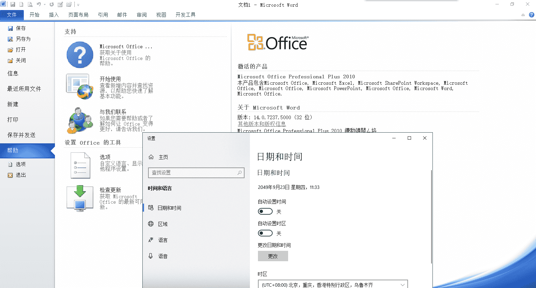Switch to the 审阅 ribbon tab
536x288 pixels.
click(142, 15)
